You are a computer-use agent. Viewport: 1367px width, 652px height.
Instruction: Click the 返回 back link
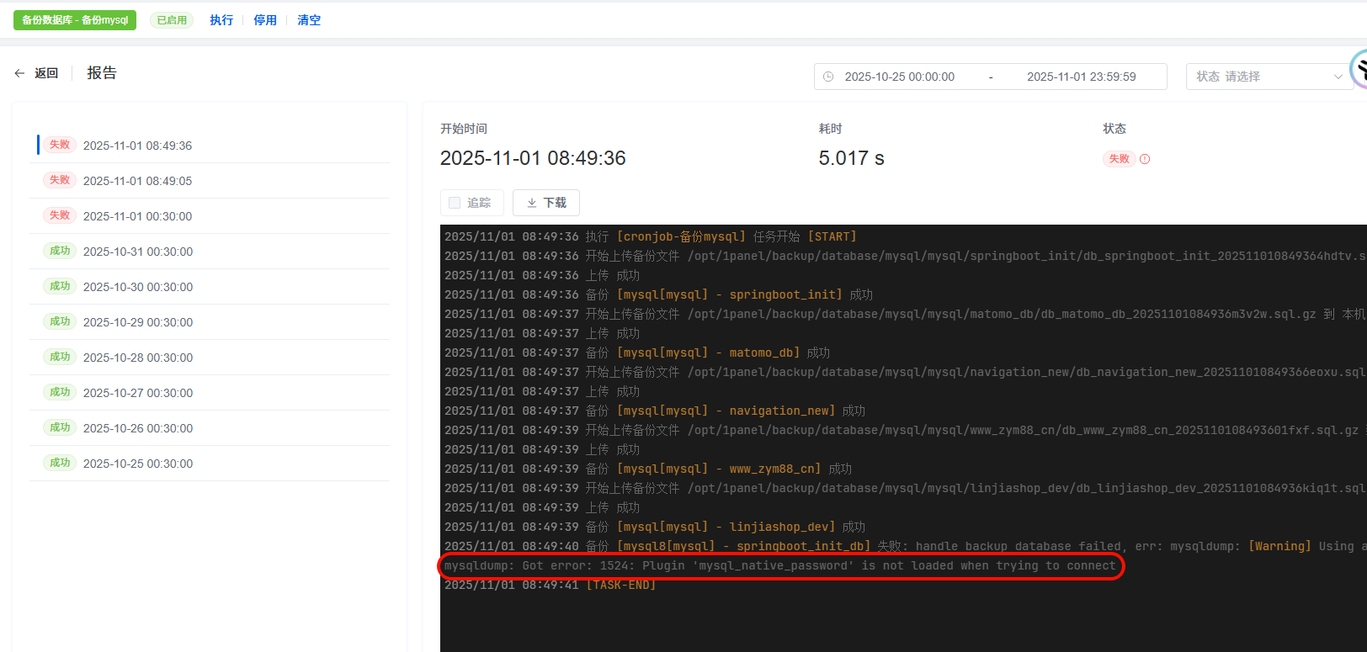(46, 73)
